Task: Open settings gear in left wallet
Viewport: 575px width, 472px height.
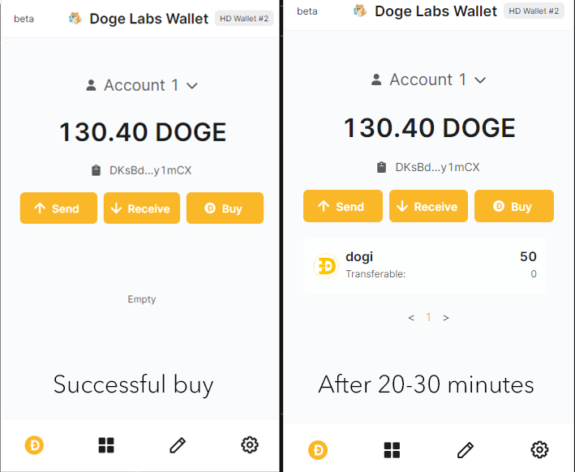Action: coord(250,444)
